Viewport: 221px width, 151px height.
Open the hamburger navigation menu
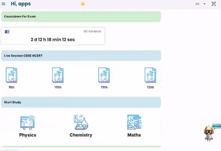3,4
